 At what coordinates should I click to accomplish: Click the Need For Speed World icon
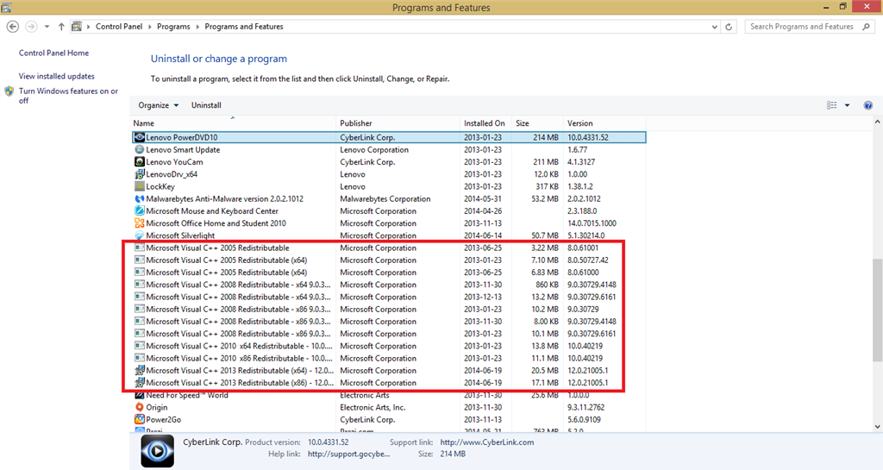(139, 395)
